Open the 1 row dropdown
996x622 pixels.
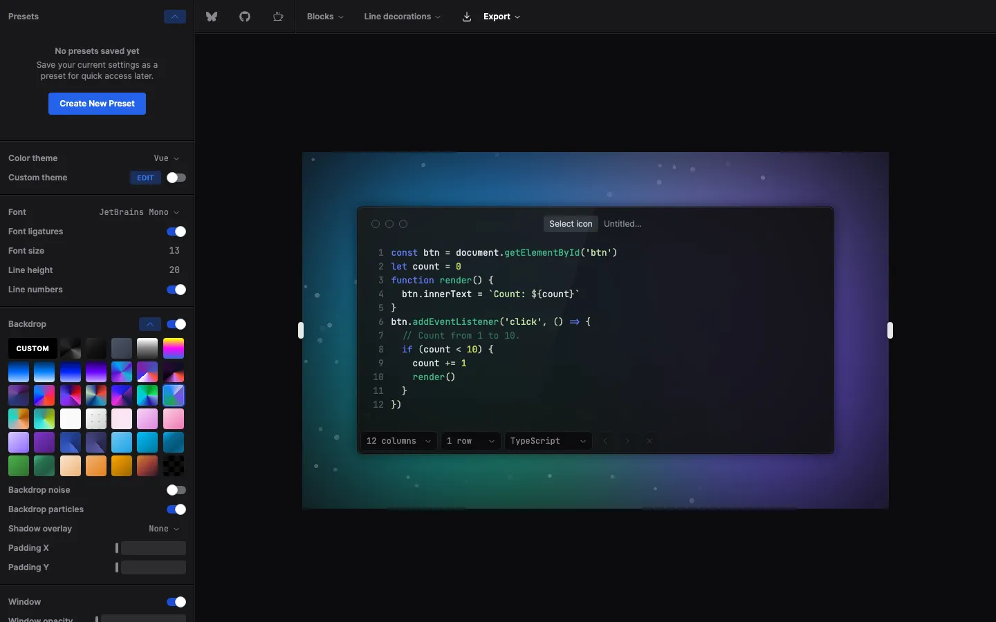pyautogui.click(x=471, y=441)
